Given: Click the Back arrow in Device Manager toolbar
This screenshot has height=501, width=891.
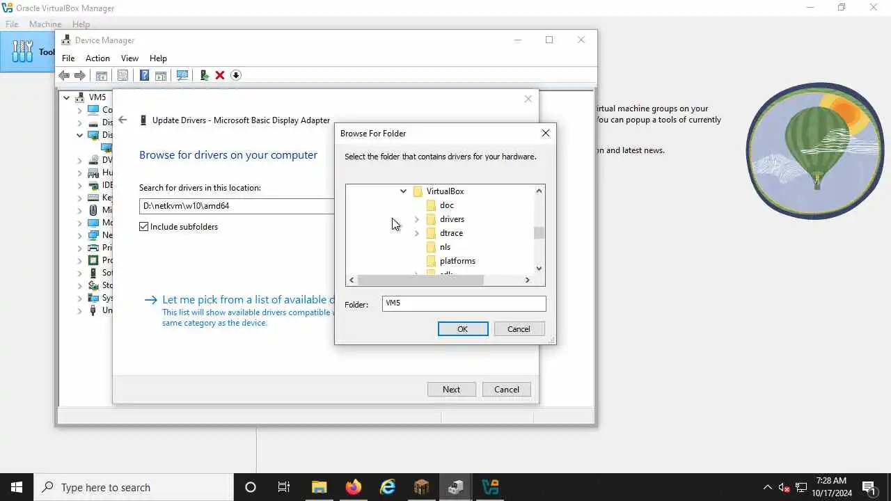Looking at the screenshot, I should point(64,75).
